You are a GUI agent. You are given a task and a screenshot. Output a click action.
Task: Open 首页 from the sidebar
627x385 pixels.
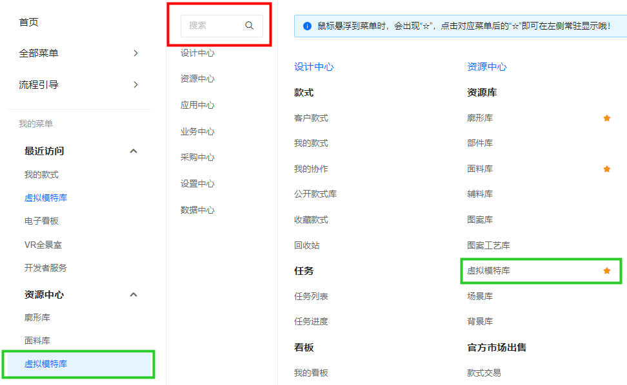click(29, 23)
